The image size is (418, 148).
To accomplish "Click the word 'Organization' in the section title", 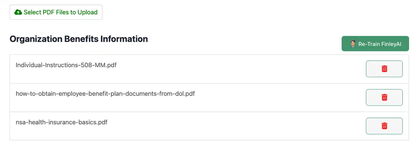I will pyautogui.click(x=36, y=39).
